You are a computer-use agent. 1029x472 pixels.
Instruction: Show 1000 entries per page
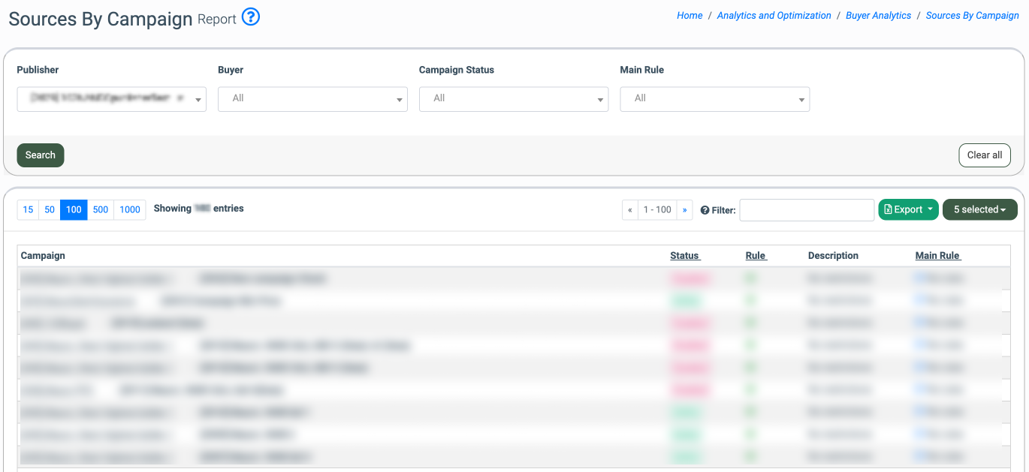tap(130, 210)
